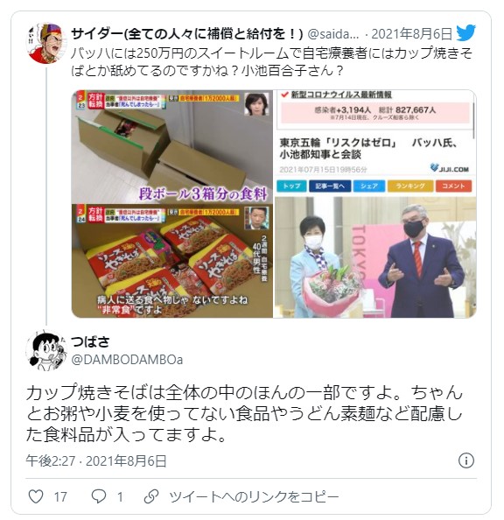The height and width of the screenshot is (520, 504).
Task: Click the quoted tweet date 2021年8月6日
Action: [411, 33]
